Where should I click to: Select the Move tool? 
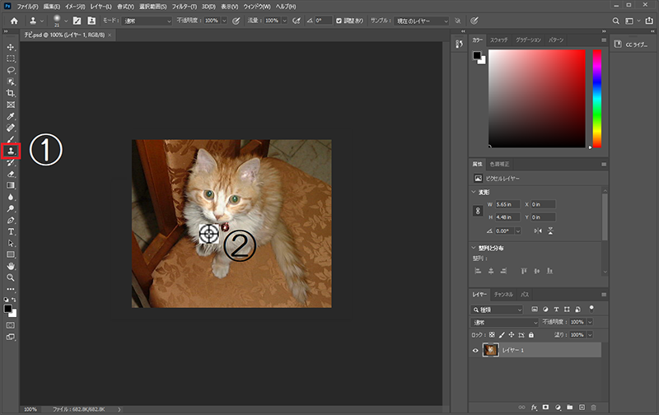11,47
